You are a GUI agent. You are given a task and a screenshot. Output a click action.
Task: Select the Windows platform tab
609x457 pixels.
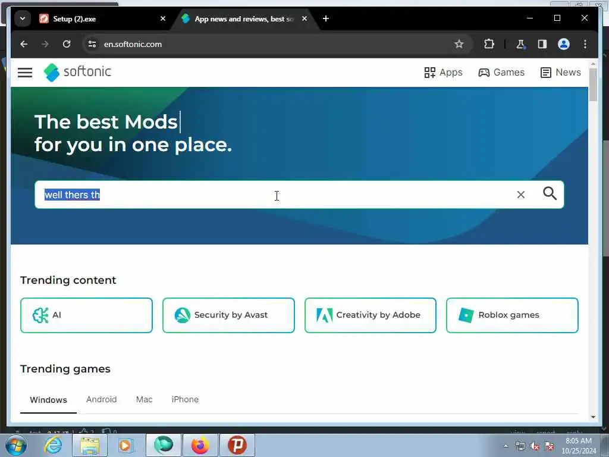tap(48, 399)
